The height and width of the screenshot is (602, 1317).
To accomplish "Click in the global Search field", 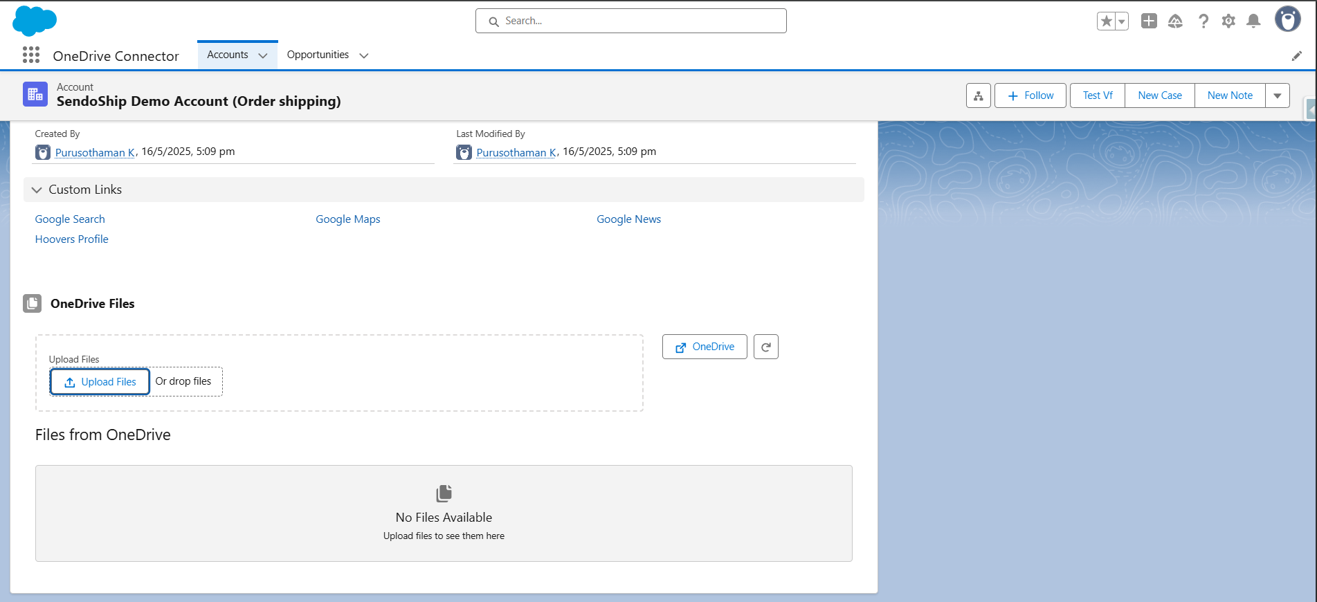I will tap(631, 21).
